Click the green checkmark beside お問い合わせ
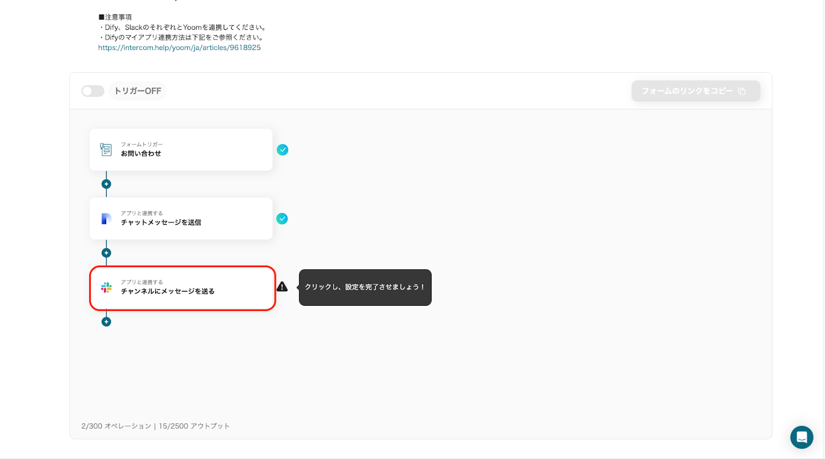This screenshot has height=459, width=825. click(282, 150)
